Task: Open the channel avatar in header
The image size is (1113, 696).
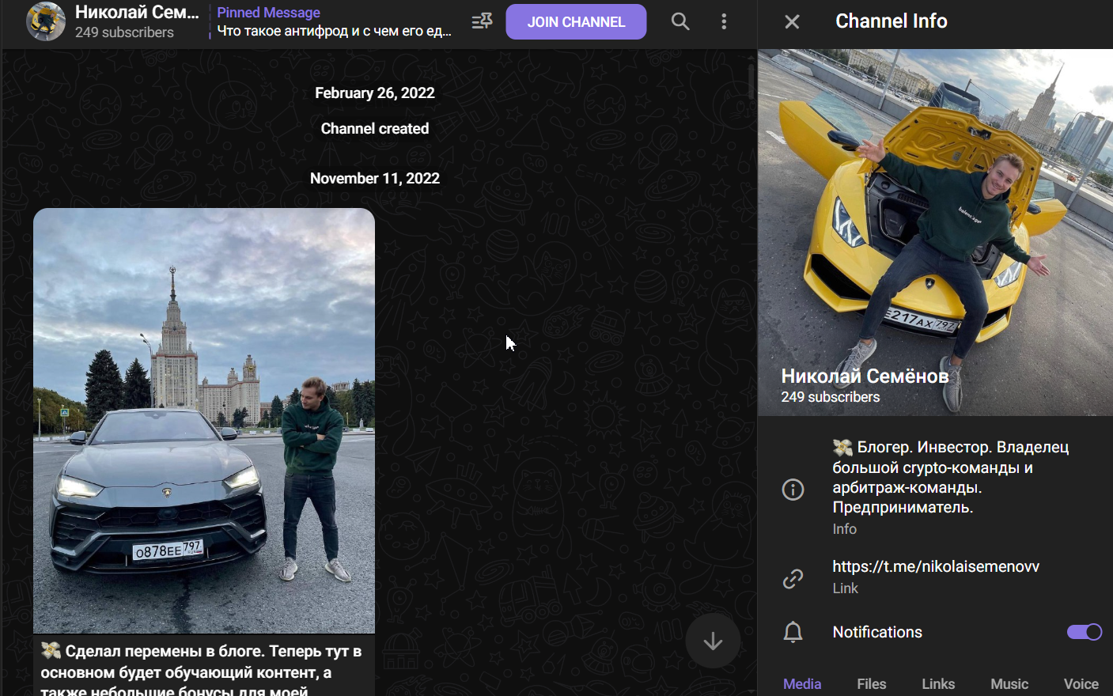Action: tap(46, 21)
